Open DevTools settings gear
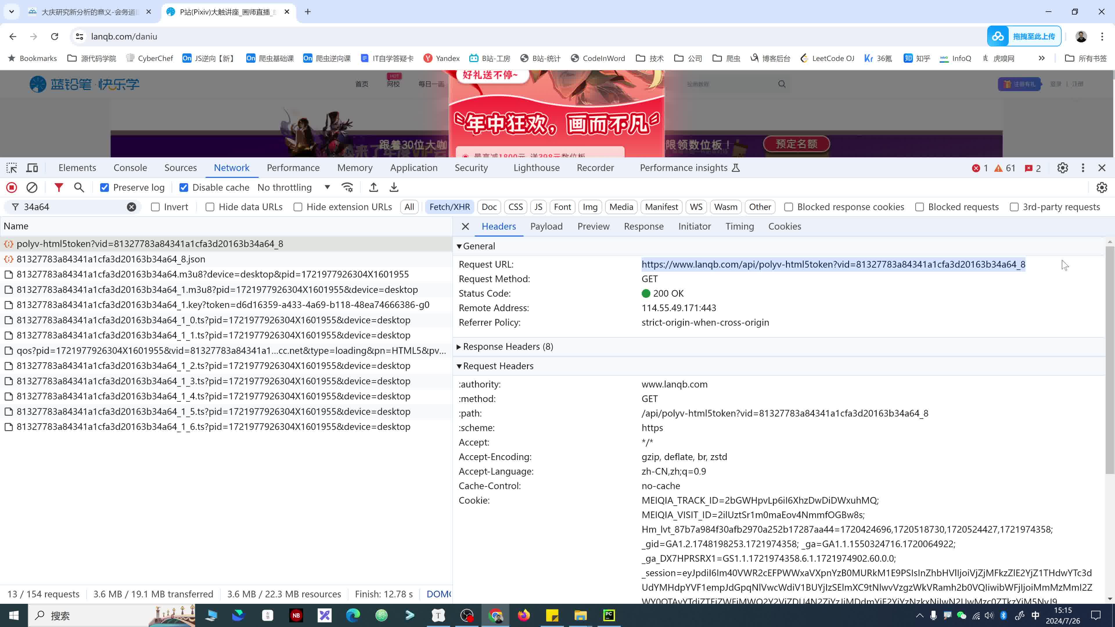The width and height of the screenshot is (1115, 627). click(1063, 168)
